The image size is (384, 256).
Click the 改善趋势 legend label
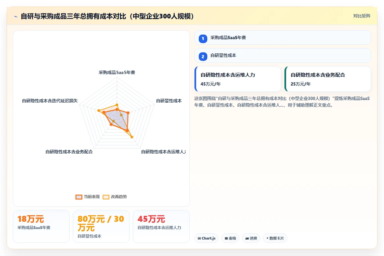tap(119, 196)
